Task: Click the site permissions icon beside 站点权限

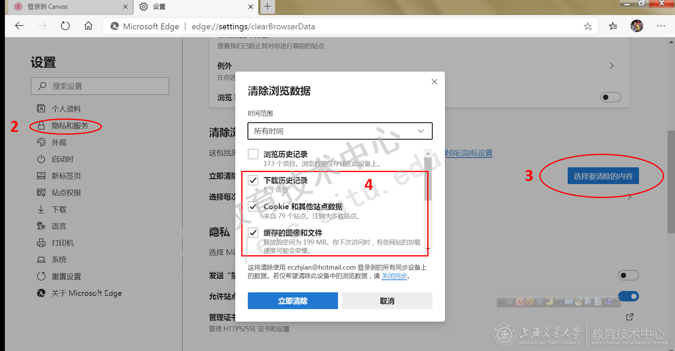Action: click(x=41, y=192)
